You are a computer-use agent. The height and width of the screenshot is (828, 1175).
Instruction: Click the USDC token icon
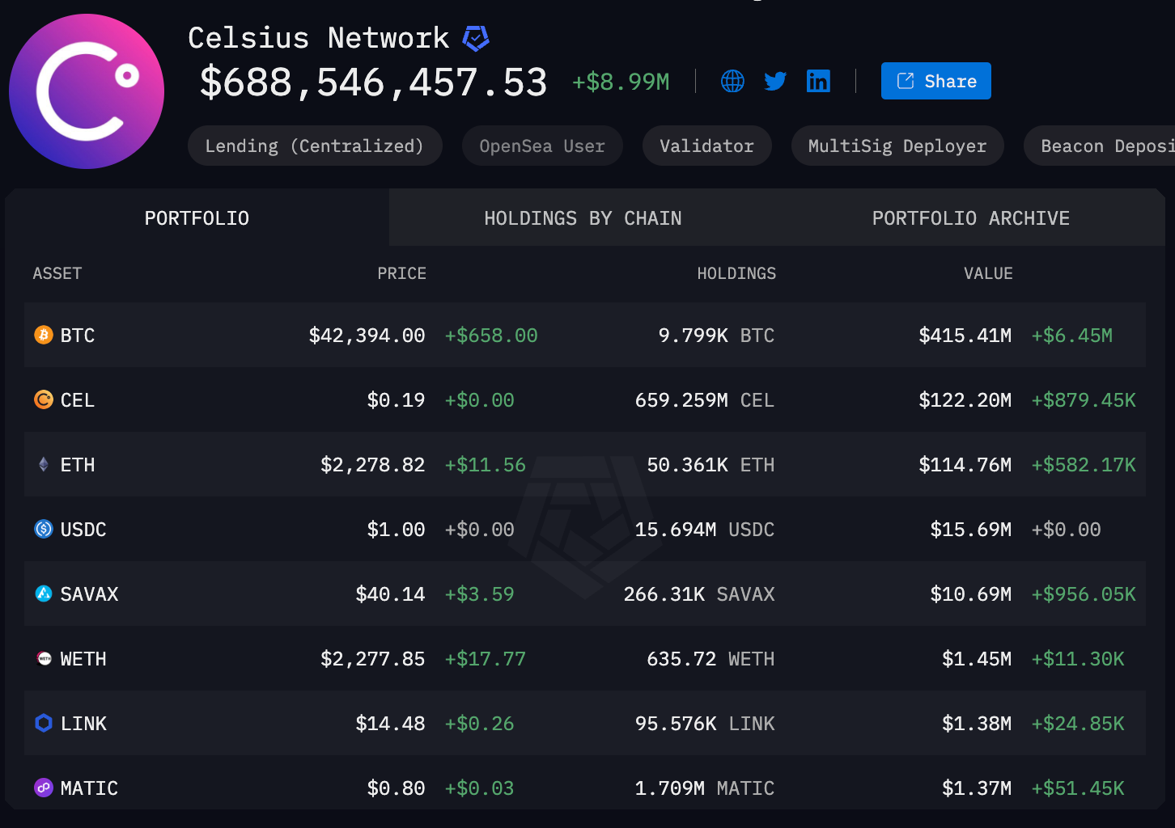click(x=44, y=529)
